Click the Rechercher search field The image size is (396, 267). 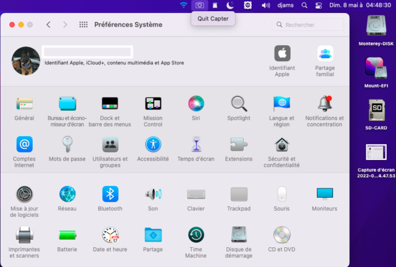click(x=308, y=25)
